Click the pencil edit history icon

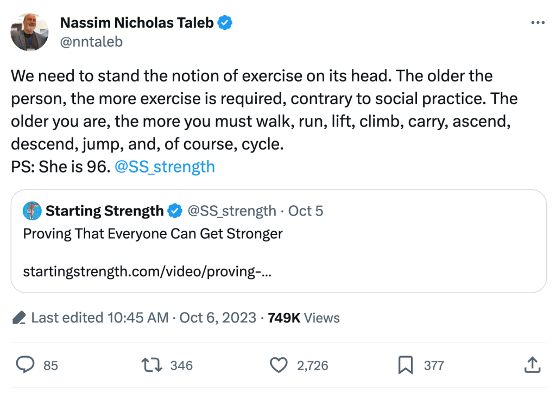tap(19, 318)
